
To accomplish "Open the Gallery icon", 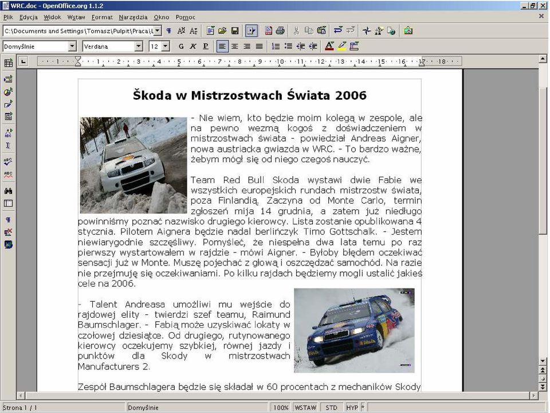I will click(x=408, y=31).
